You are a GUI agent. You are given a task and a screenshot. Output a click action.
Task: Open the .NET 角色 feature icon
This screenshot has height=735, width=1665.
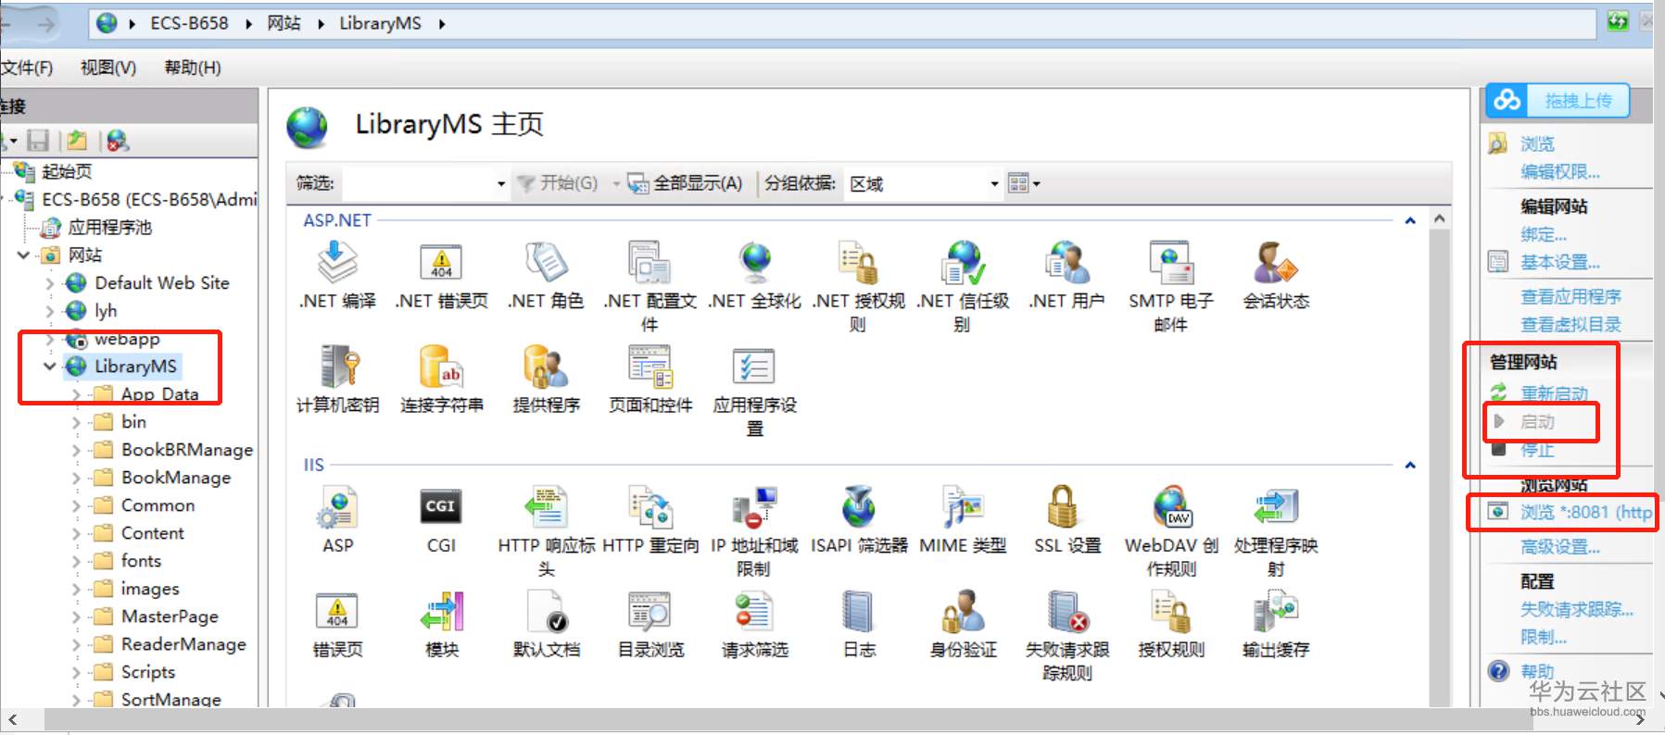[546, 262]
